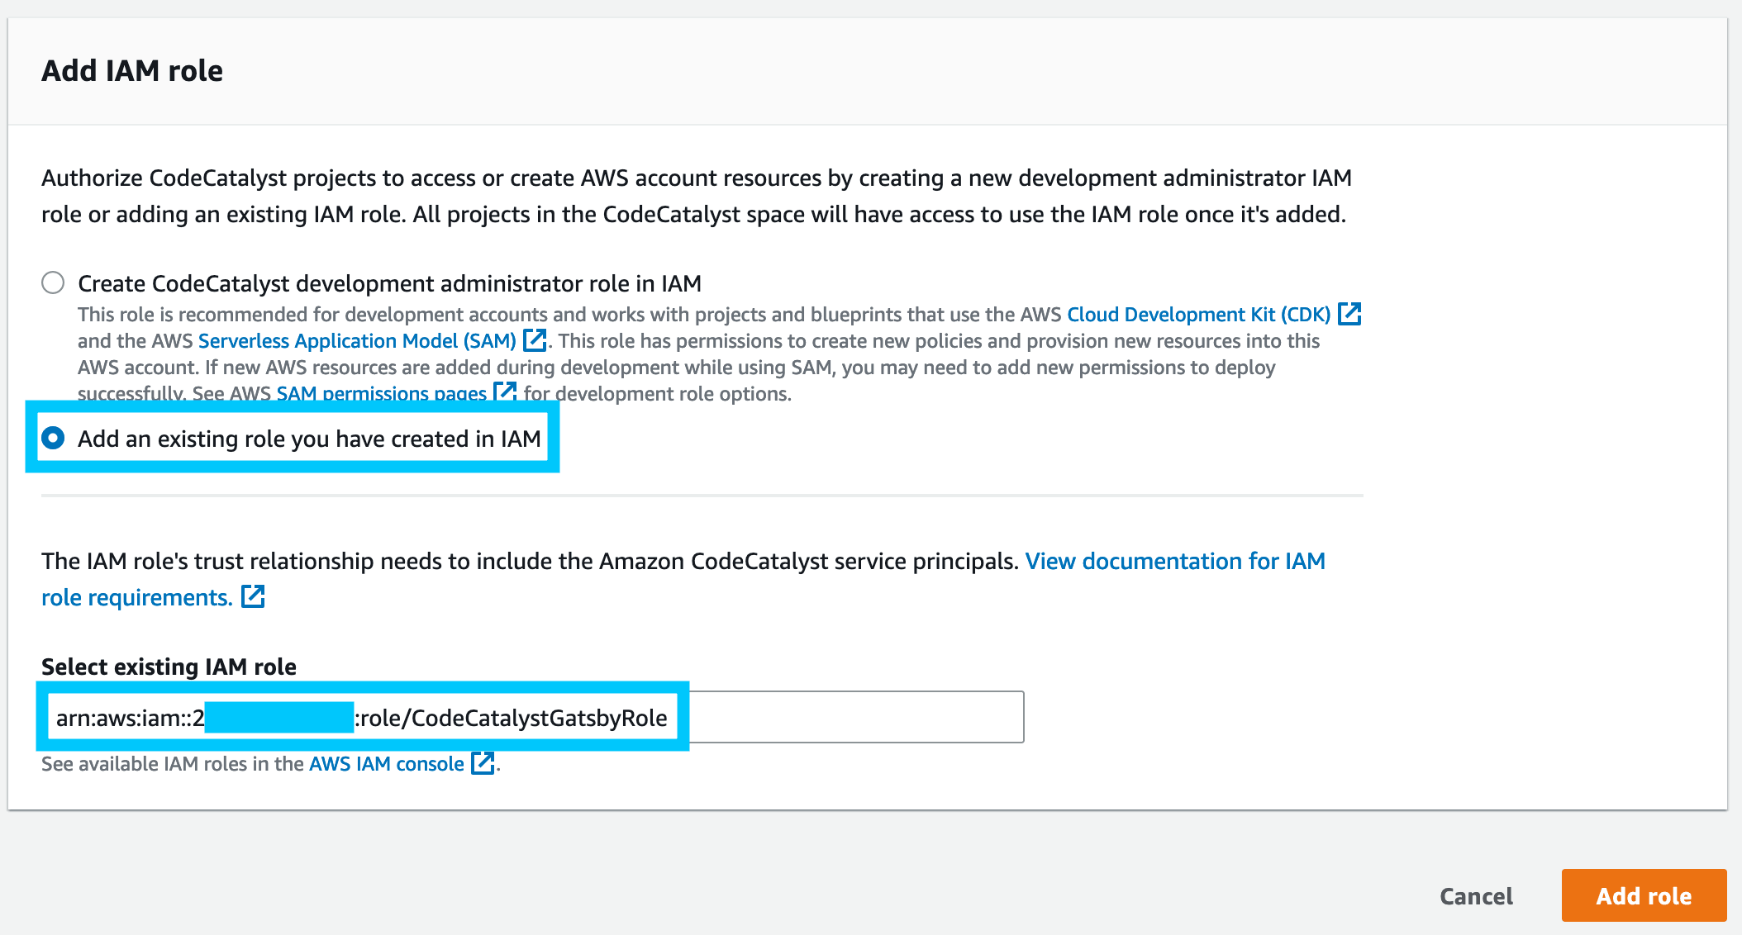Click the CodeCatalystGatsbyRole ARN text

coord(512,718)
